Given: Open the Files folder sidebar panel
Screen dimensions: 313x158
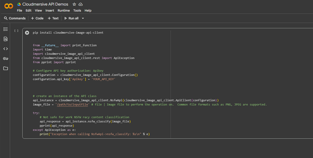Looking at the screenshot, I should click(x=6, y=68).
